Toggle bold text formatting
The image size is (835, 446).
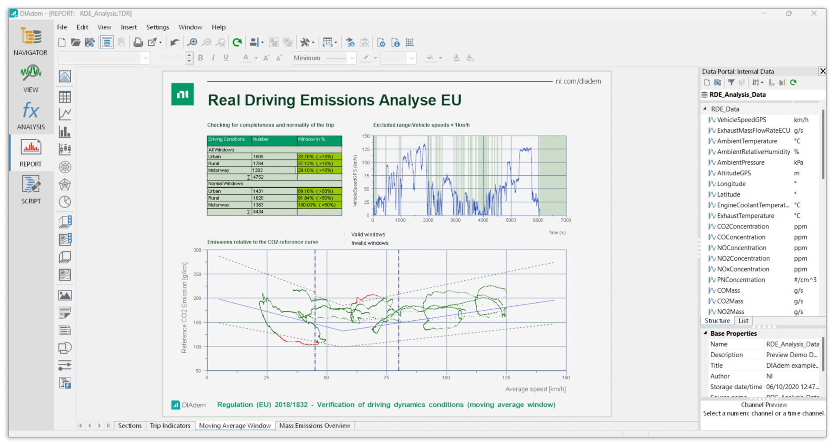[x=200, y=58]
